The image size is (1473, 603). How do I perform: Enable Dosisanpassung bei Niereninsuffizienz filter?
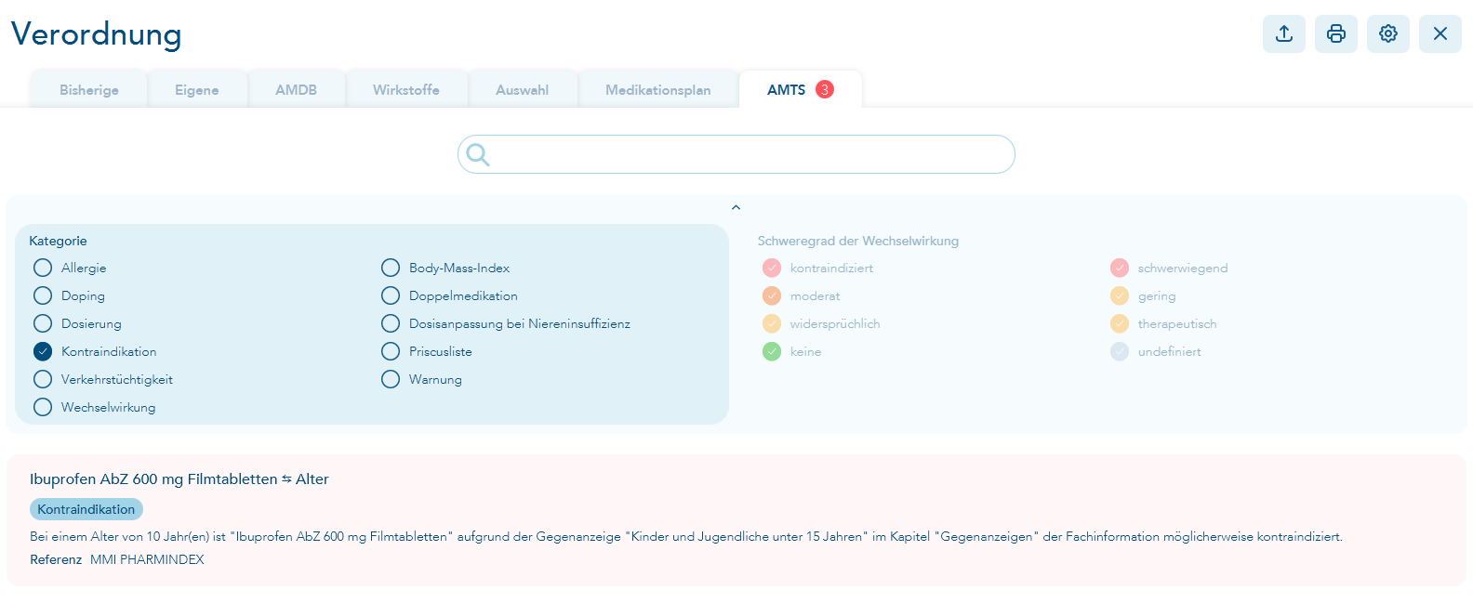(391, 323)
